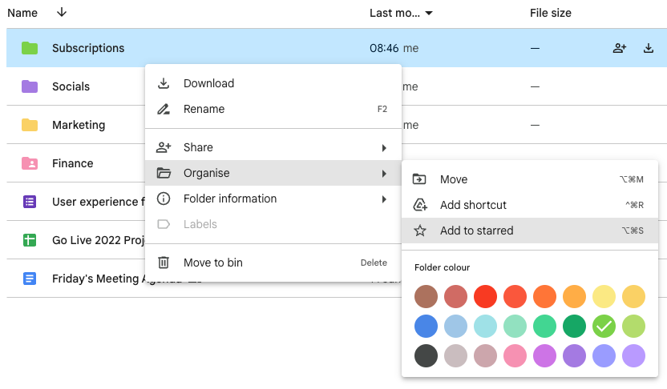Click the blue Docs file icon
This screenshot has height=389, width=667.
point(30,279)
